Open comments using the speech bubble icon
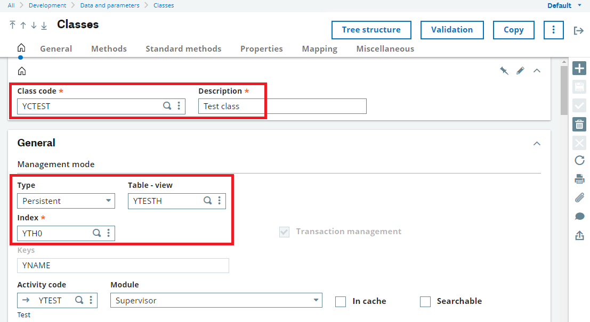 (579, 216)
